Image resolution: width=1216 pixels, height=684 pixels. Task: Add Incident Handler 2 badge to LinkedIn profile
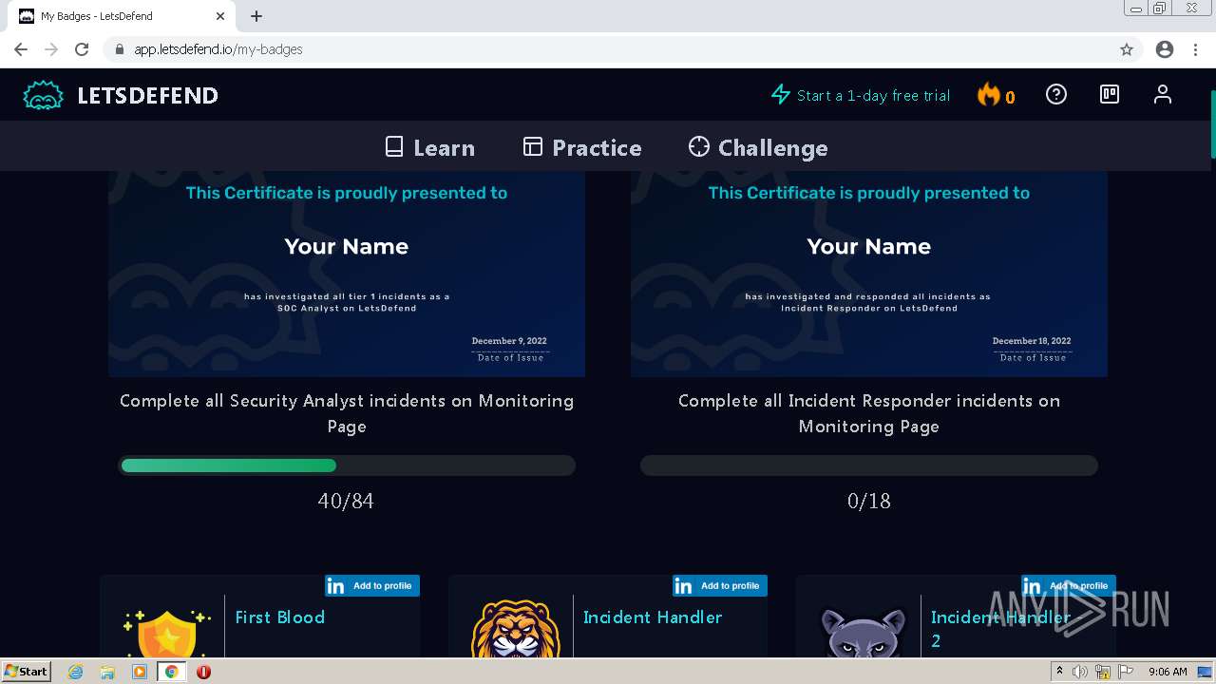click(x=1069, y=586)
